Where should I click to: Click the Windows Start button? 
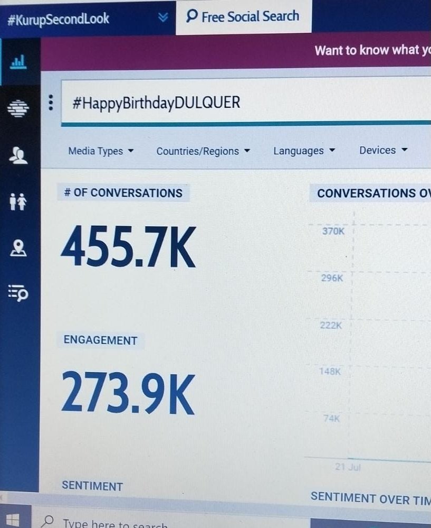coord(13,520)
